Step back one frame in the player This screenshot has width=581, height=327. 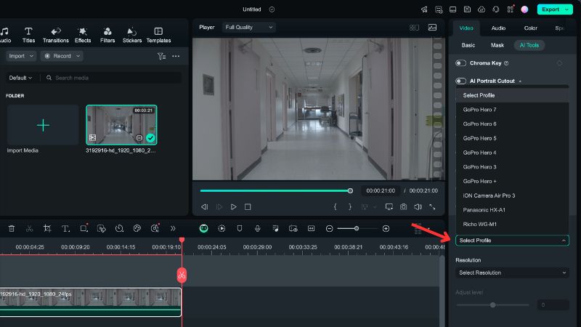coord(205,207)
